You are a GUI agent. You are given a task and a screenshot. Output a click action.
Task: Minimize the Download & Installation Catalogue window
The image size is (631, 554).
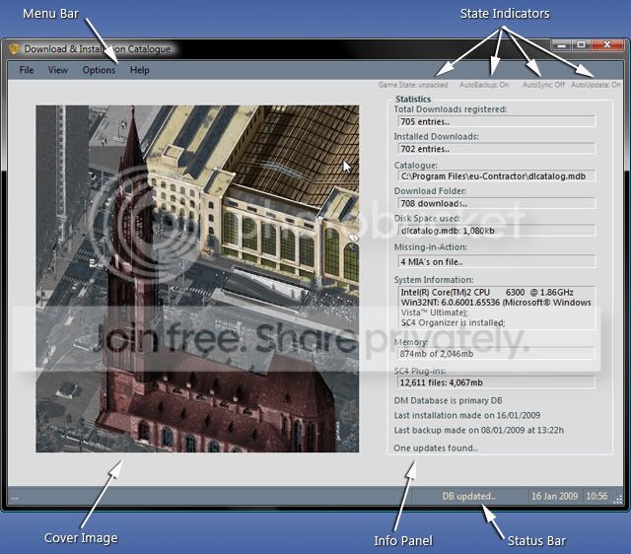pos(562,45)
